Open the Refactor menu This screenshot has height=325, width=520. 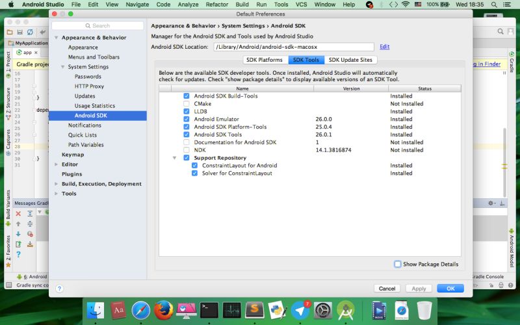pyautogui.click(x=217, y=5)
